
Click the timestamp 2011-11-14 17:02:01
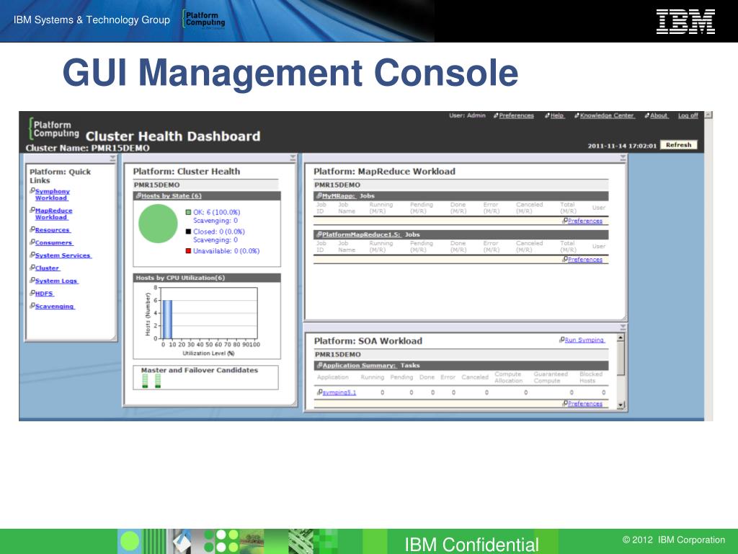[x=622, y=146]
